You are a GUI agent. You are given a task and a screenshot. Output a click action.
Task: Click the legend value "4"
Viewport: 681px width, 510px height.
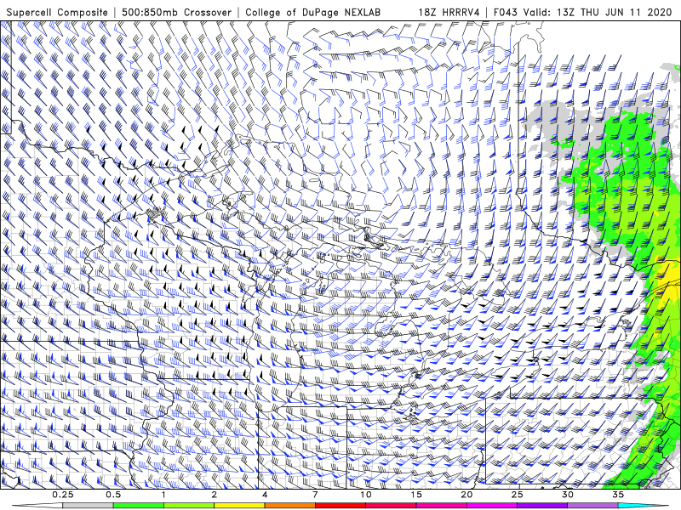tap(265, 495)
